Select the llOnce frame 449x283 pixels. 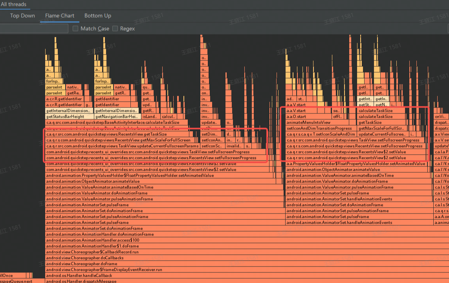tap(13, 276)
